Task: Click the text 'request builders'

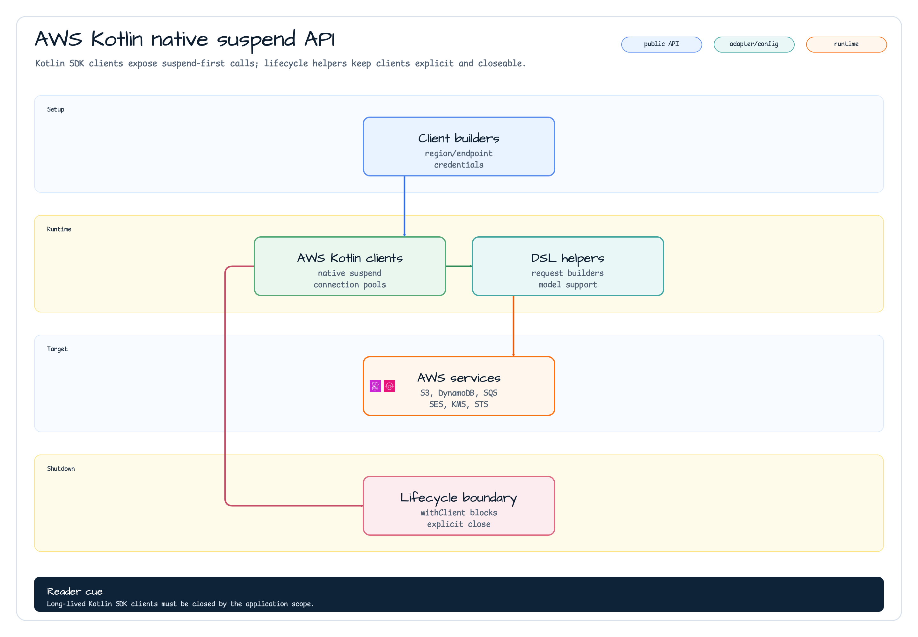Action: click(x=568, y=273)
